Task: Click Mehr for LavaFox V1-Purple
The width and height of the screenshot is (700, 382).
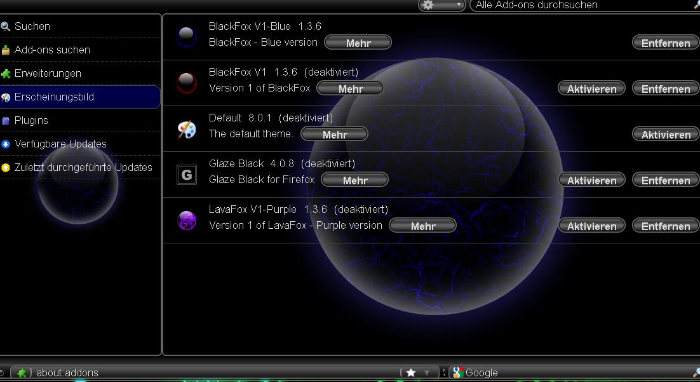Action: point(423,226)
